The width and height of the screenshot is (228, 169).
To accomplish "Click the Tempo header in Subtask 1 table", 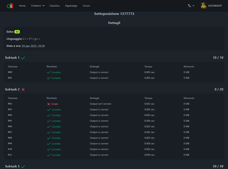I will [148, 67].
